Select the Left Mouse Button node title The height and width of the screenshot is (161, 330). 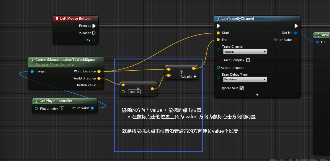[75, 19]
